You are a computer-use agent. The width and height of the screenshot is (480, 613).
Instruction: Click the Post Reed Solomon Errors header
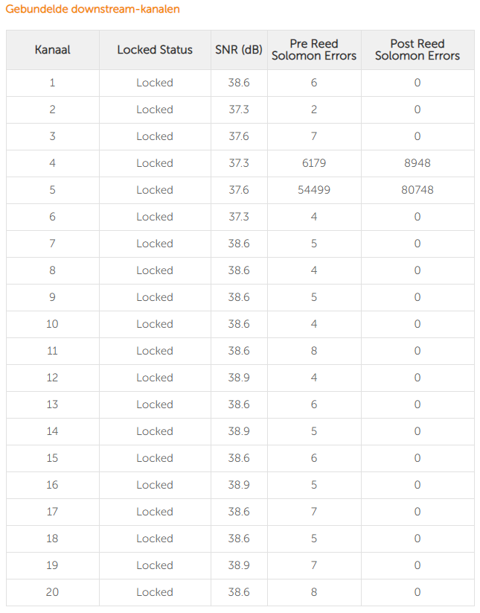[x=417, y=50]
